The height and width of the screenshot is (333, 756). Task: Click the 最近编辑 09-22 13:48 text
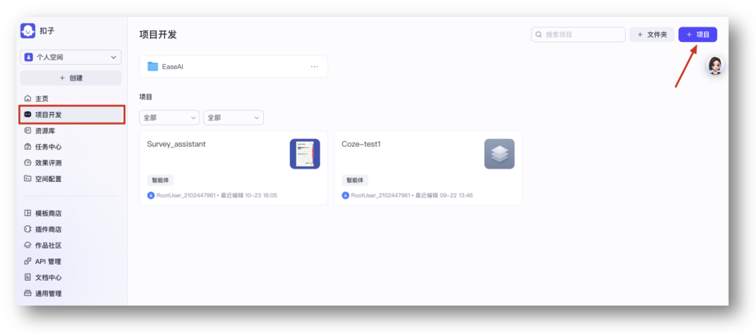tap(444, 196)
